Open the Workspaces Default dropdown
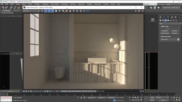182x102 pixels. pyautogui.click(x=173, y=4)
